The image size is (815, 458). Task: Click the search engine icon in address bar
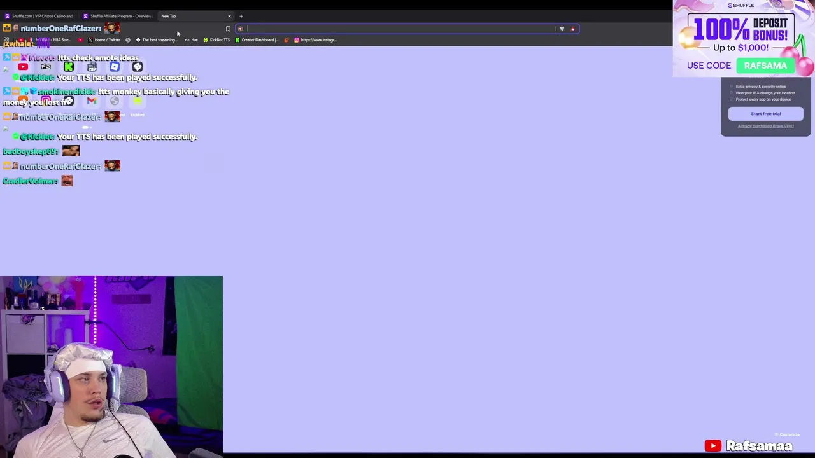click(x=241, y=29)
